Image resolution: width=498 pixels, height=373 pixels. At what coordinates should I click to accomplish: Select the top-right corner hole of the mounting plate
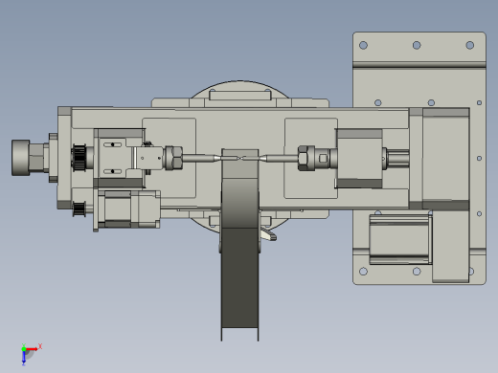tap(470, 45)
